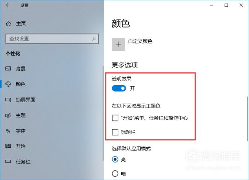This screenshot has width=249, height=180.
Task: Add a custom color with plus swatch
Action: click(118, 44)
